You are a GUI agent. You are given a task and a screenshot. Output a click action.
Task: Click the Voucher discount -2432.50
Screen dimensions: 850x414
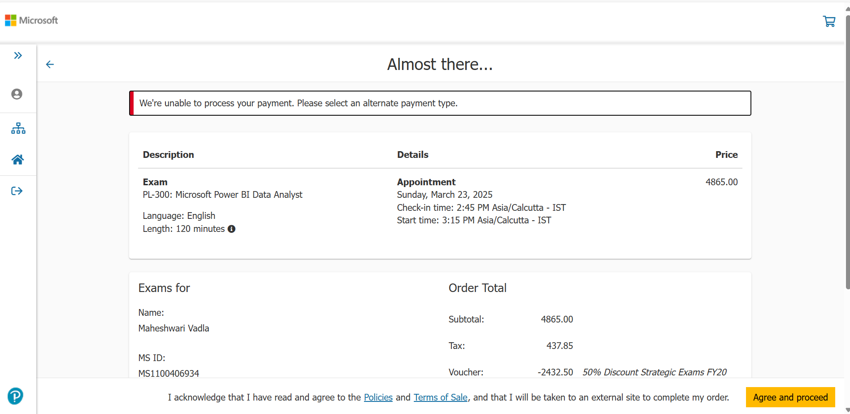coord(555,372)
